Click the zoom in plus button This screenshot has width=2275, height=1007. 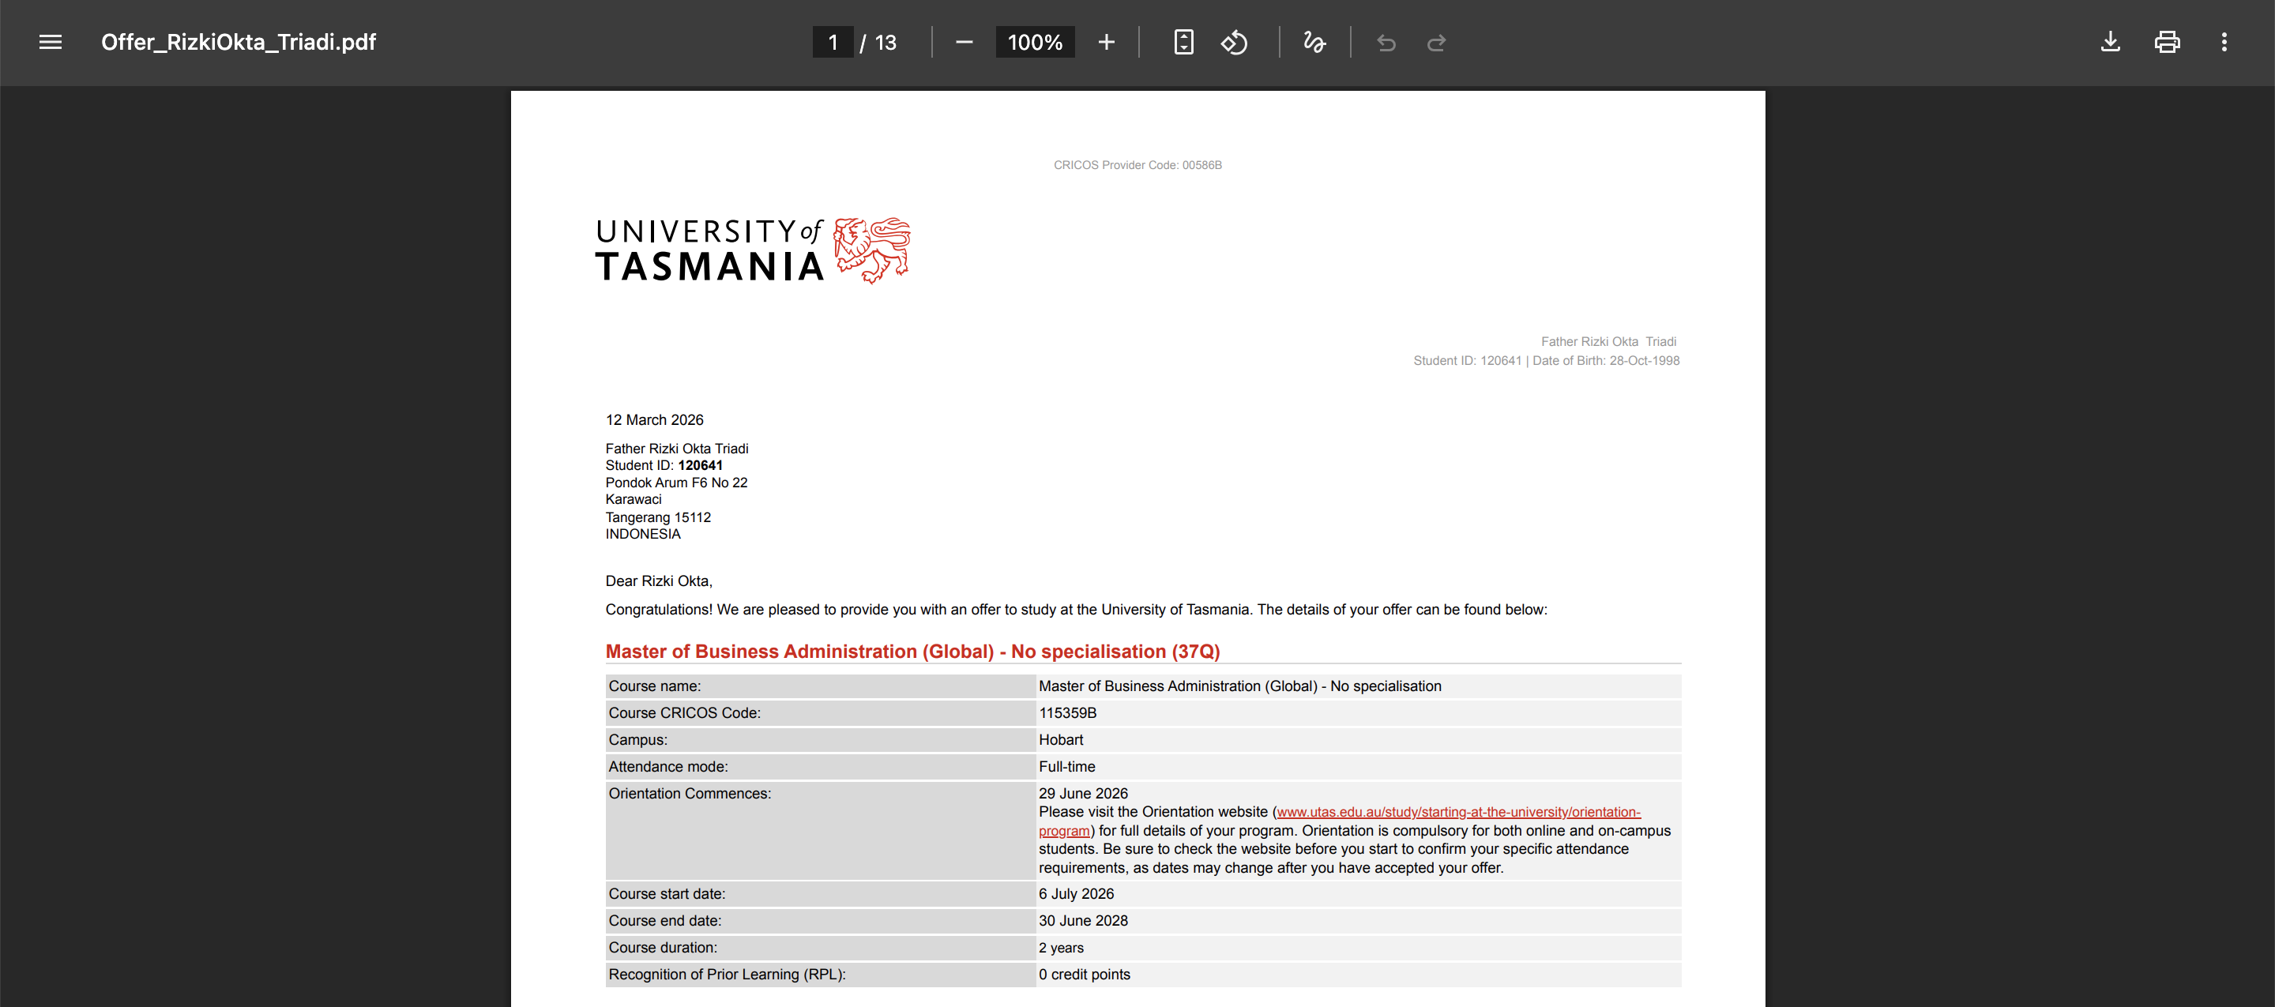(x=1106, y=42)
